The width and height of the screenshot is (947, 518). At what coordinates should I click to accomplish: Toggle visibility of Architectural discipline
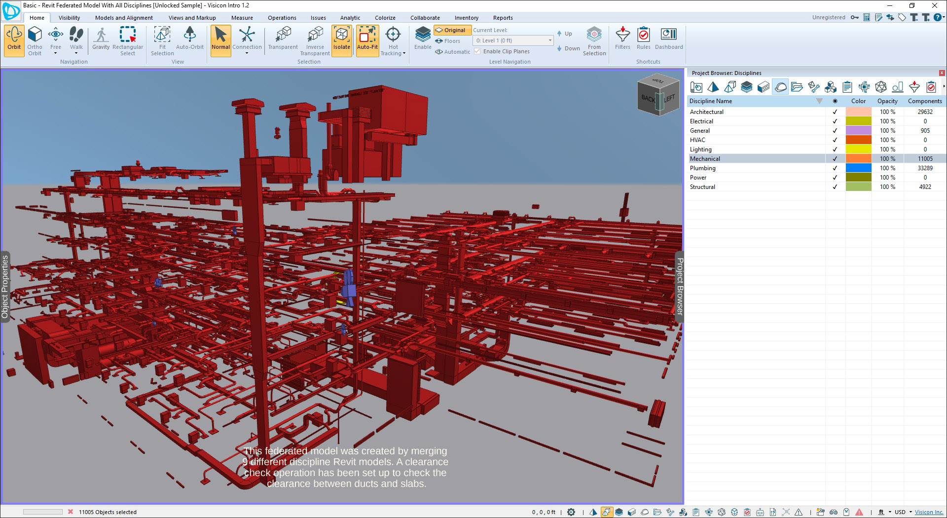coord(835,112)
